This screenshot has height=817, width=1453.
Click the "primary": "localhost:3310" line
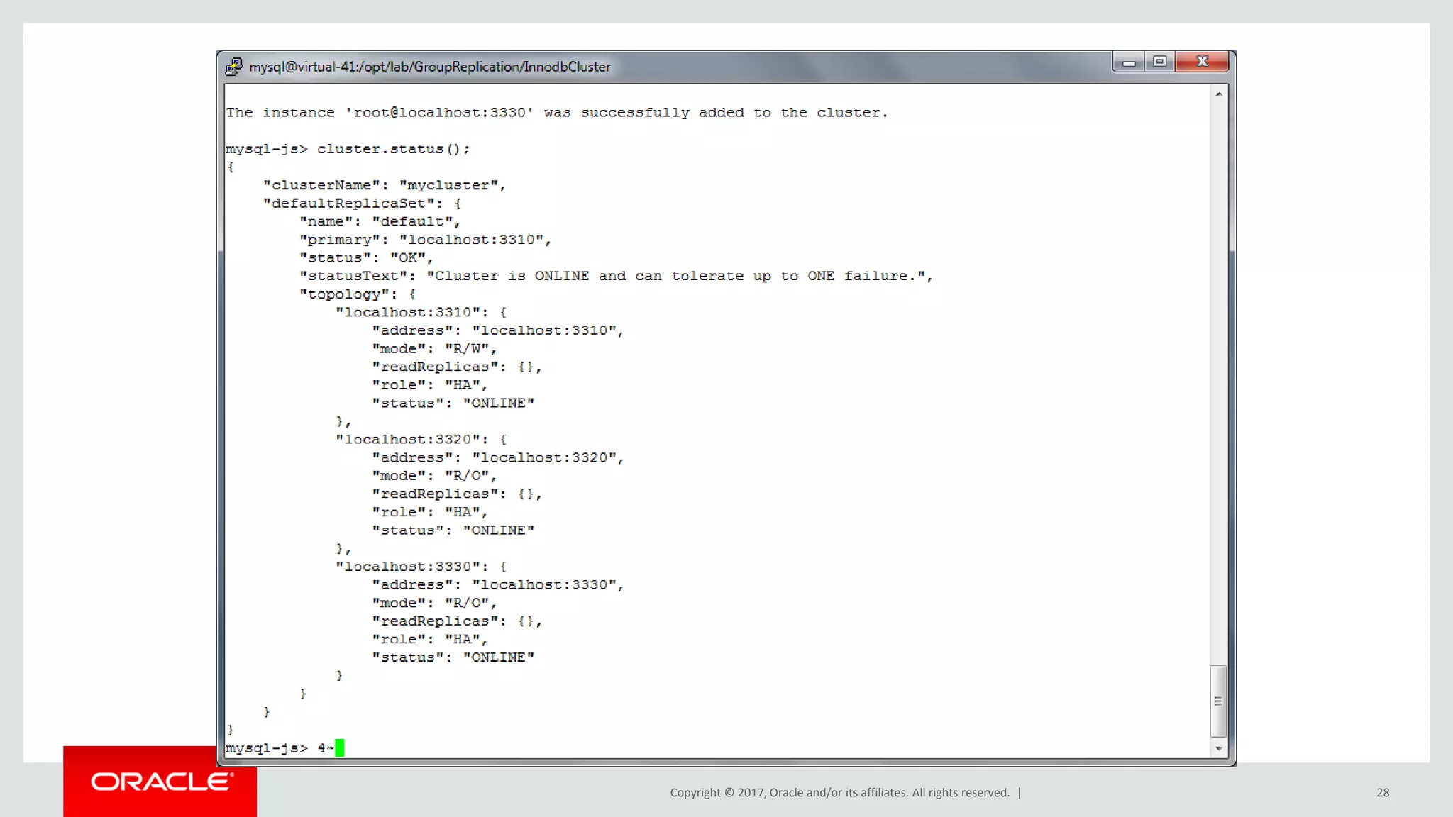point(425,240)
